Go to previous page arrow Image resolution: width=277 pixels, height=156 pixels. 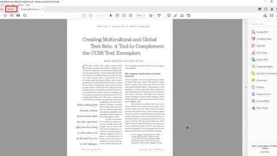(84, 16)
